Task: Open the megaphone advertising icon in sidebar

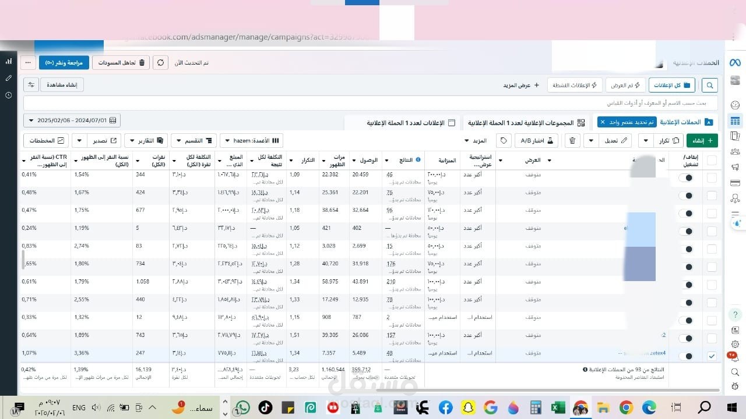Action: click(x=735, y=167)
